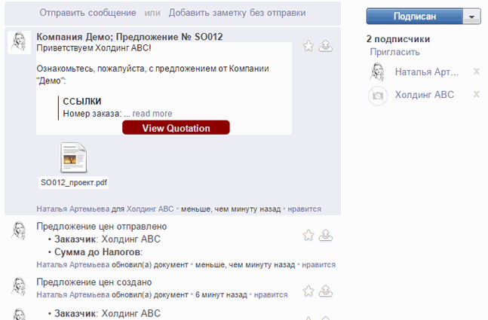Click the 'Предложение цен создано' text
Viewport: 488px width, 320px height.
pyautogui.click(x=94, y=282)
